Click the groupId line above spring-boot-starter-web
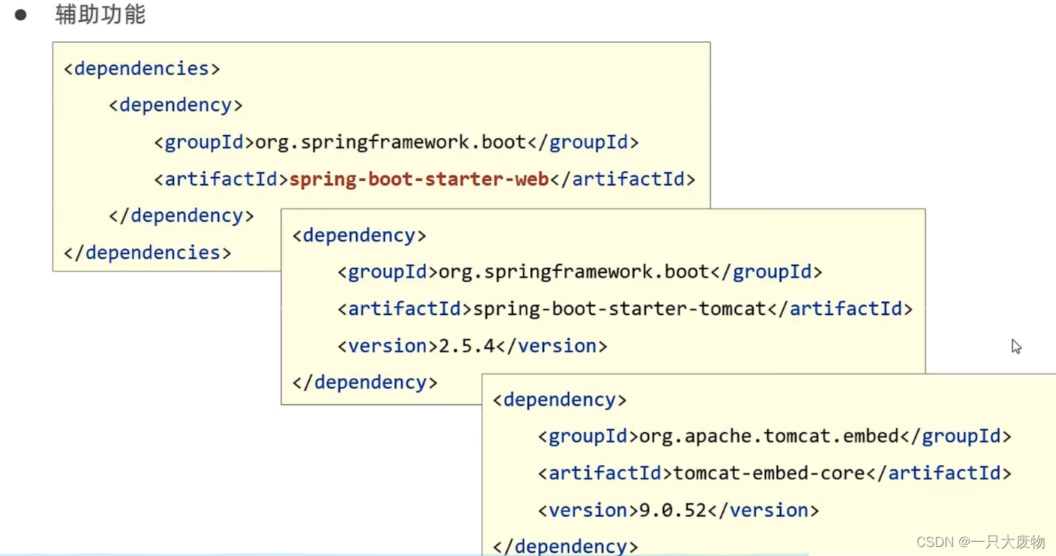The image size is (1056, 556). coord(396,142)
